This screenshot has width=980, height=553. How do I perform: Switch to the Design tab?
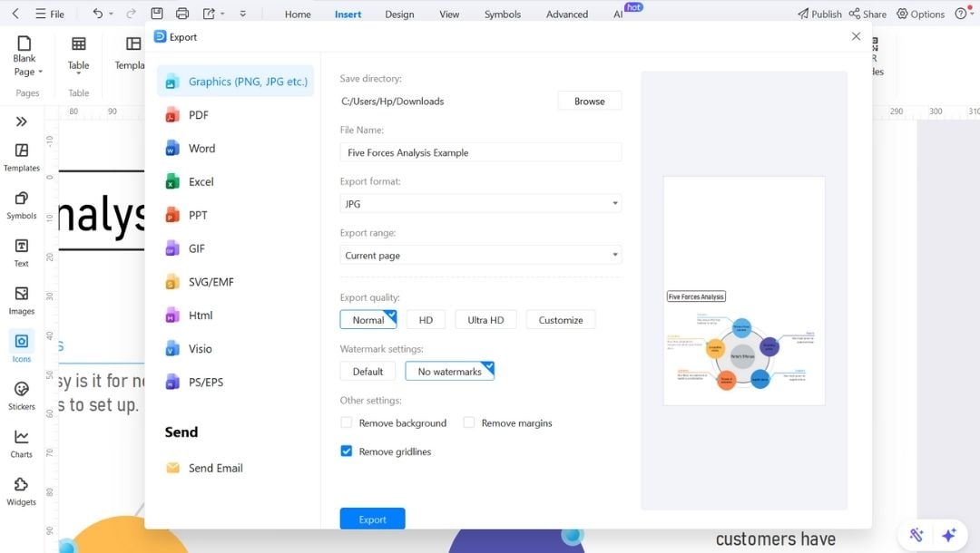(399, 14)
